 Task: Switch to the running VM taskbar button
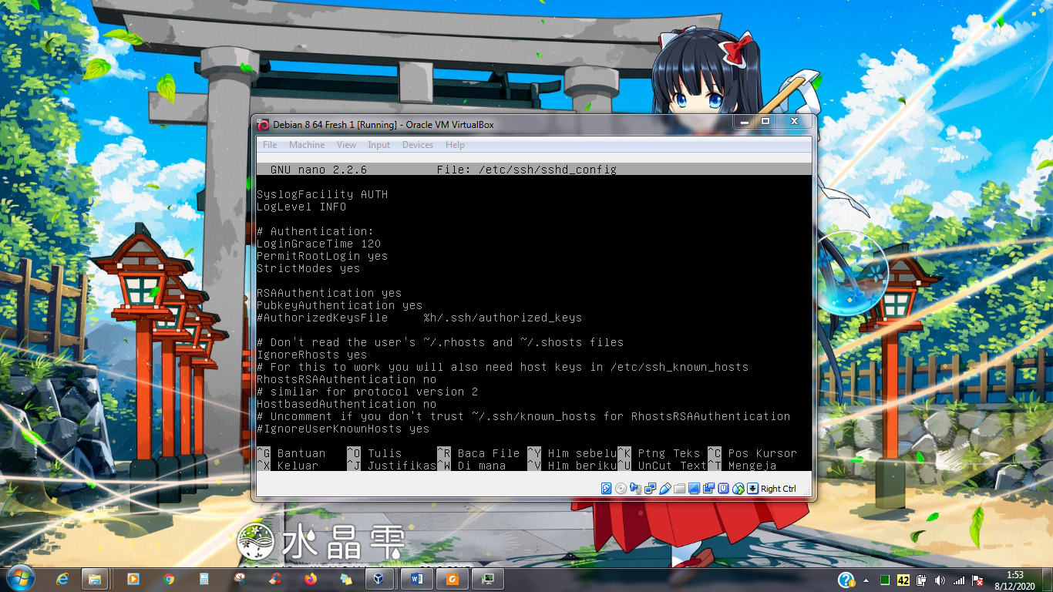[487, 579]
